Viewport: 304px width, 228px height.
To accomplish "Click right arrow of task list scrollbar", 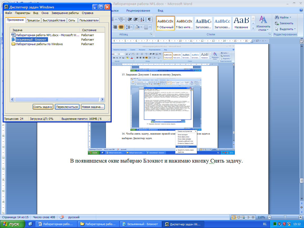I will 102,99.
